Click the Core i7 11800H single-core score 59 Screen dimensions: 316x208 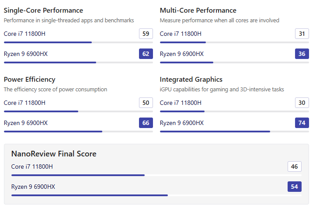(x=146, y=34)
